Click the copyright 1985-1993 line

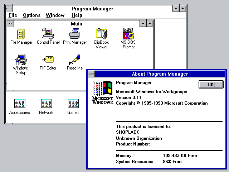pos(162,103)
